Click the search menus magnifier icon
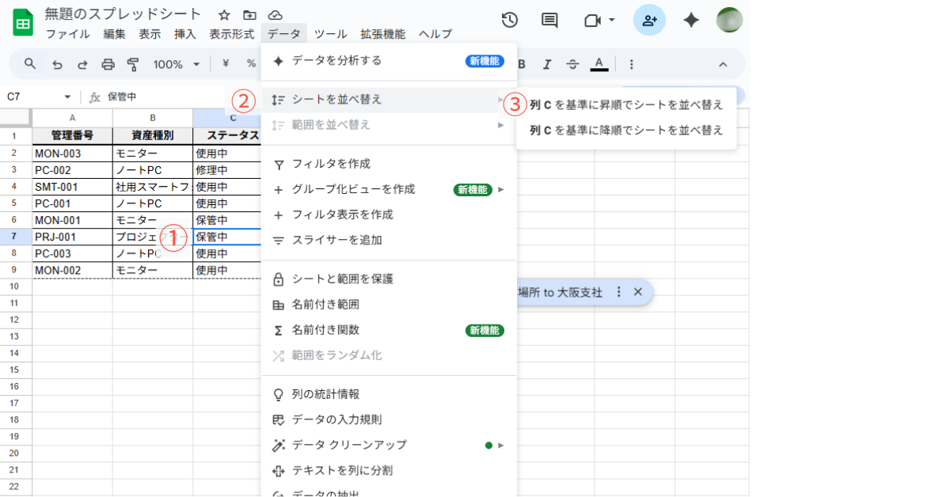 (x=30, y=64)
